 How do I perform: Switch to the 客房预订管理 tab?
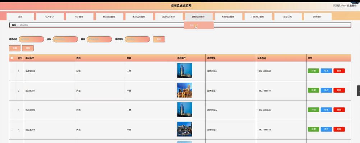click(229, 17)
